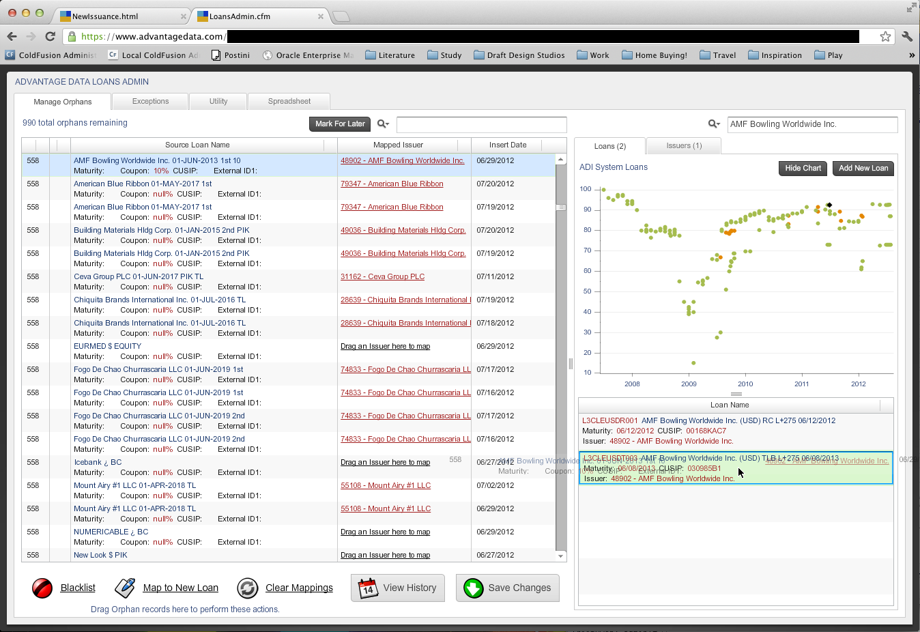Open the Work bookmarks folder
Screen dimensions: 920x632
click(593, 55)
